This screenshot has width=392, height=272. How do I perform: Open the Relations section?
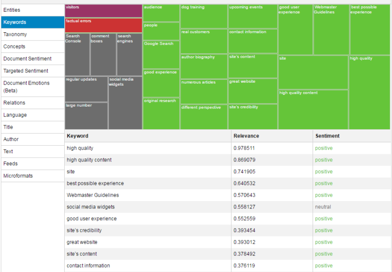click(32, 103)
